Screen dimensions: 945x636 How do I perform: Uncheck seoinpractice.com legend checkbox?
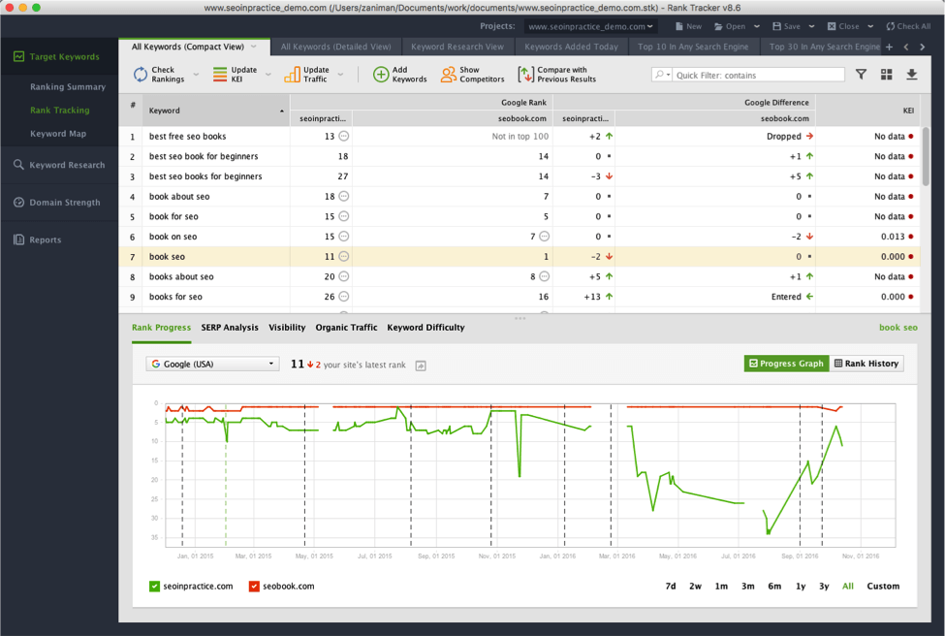tap(154, 587)
